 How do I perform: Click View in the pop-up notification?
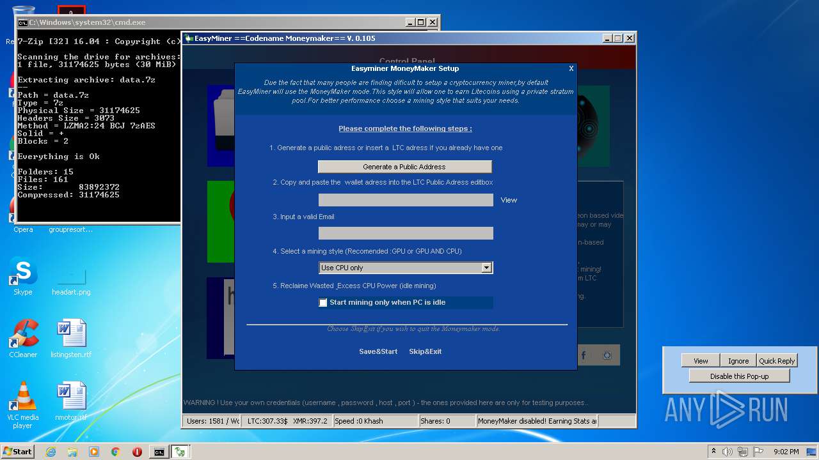pyautogui.click(x=701, y=361)
